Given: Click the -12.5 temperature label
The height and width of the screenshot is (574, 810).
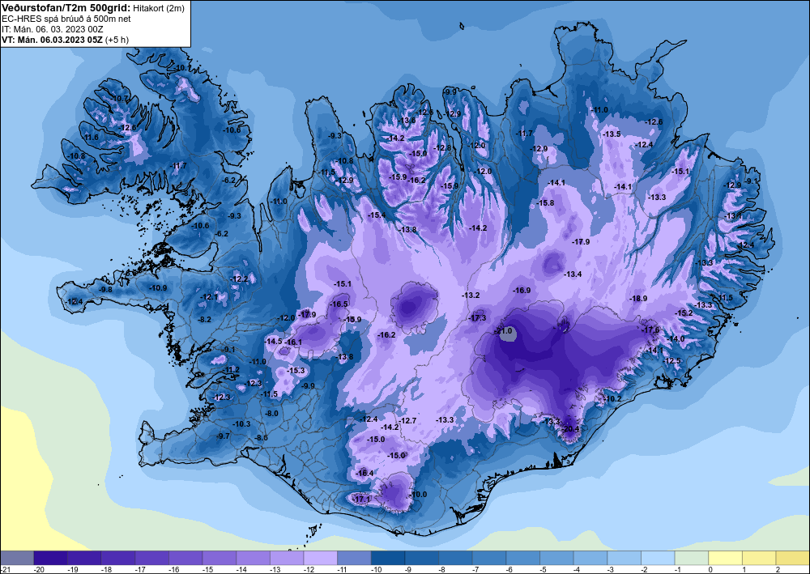Looking at the screenshot, I should [x=671, y=361].
